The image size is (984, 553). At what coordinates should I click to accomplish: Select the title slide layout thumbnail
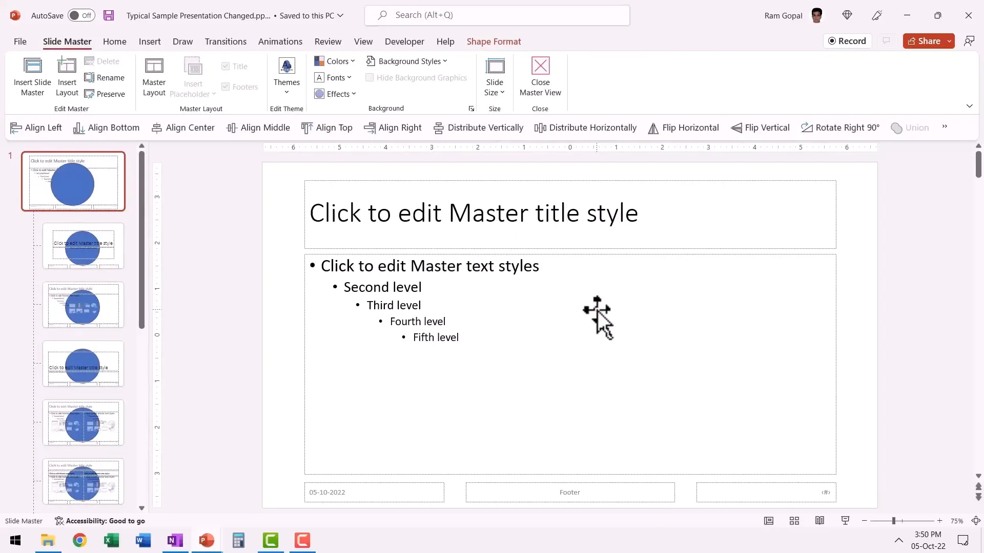(x=84, y=246)
